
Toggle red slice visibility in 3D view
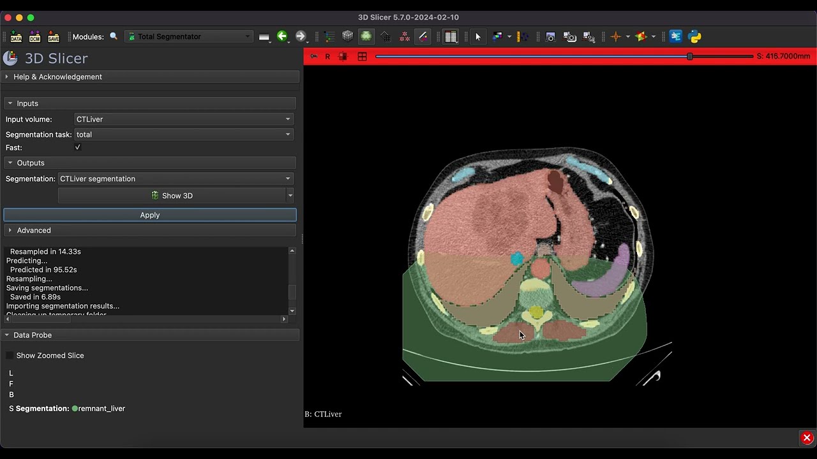pyautogui.click(x=343, y=57)
